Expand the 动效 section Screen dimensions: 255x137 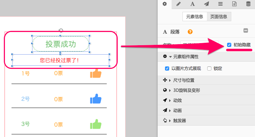(x=206, y=100)
